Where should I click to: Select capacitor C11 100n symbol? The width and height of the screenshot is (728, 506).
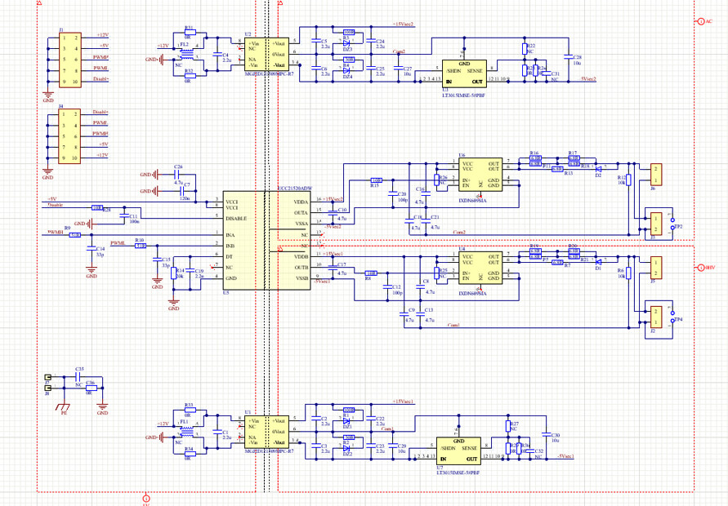click(124, 215)
